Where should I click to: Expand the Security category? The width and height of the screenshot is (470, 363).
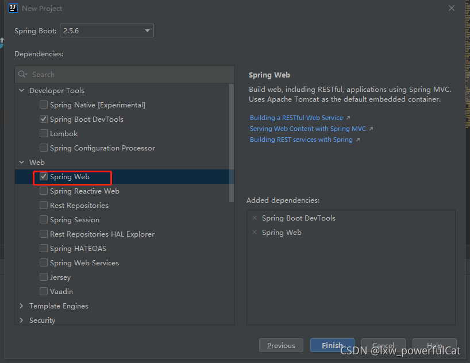click(22, 320)
